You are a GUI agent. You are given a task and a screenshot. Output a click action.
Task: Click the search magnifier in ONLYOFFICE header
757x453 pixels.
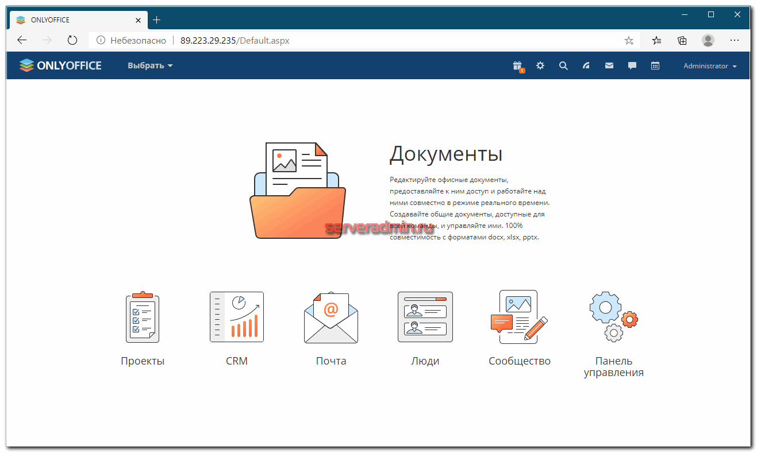(x=563, y=66)
